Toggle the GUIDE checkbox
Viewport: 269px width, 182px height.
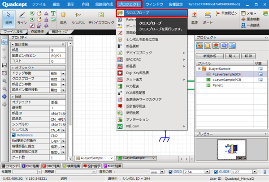pos(216,172)
